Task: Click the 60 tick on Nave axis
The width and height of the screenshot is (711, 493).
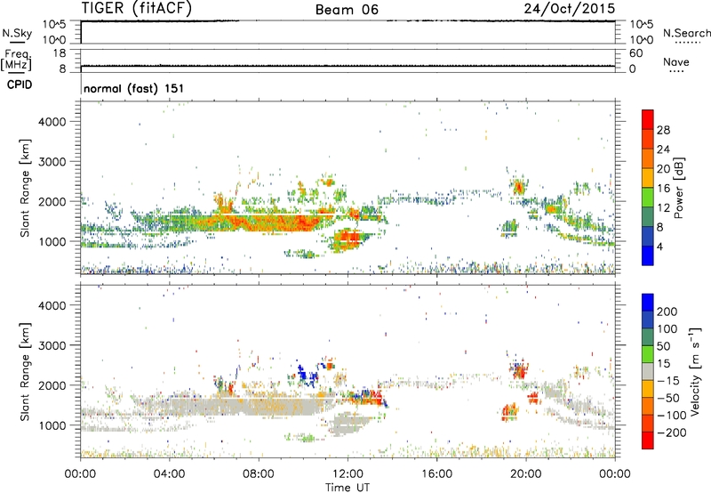Action: pyautogui.click(x=635, y=53)
